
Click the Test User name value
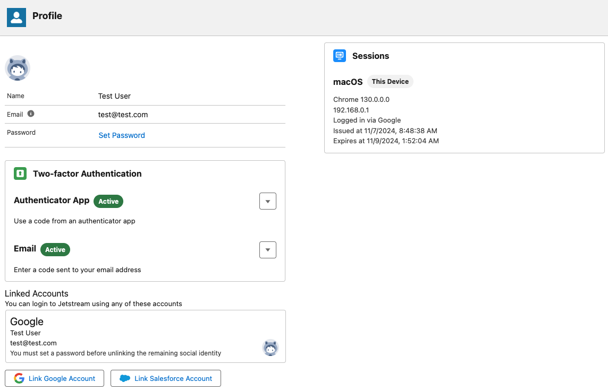tap(114, 96)
